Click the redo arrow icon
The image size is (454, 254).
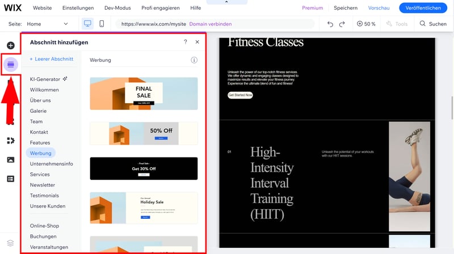[x=342, y=24]
